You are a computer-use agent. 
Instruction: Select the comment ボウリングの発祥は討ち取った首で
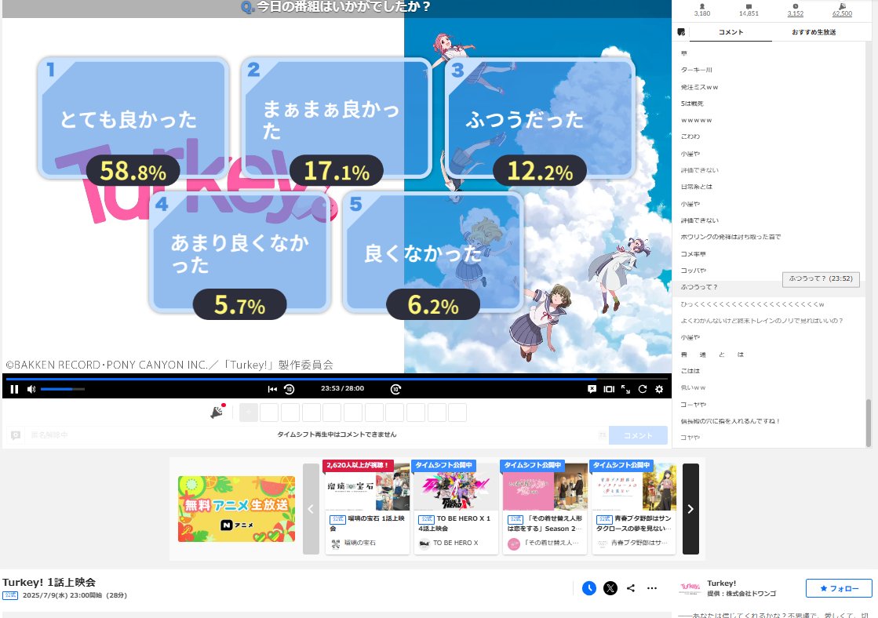click(x=730, y=237)
